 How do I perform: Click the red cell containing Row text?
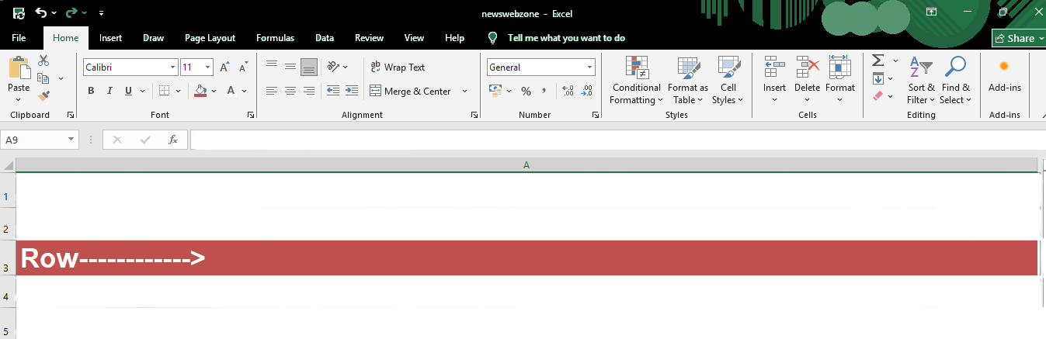tap(526, 258)
